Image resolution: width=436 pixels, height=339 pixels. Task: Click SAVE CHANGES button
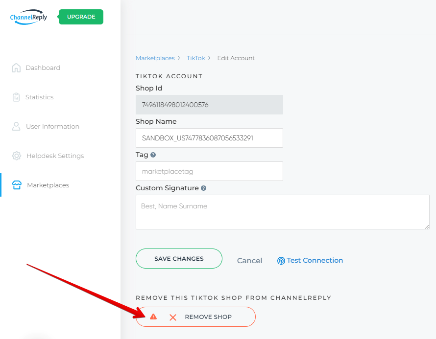[179, 258]
